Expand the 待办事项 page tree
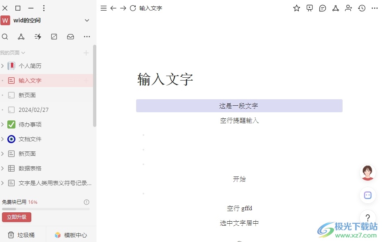Image resolution: width=382 pixels, height=242 pixels. [x=2, y=124]
